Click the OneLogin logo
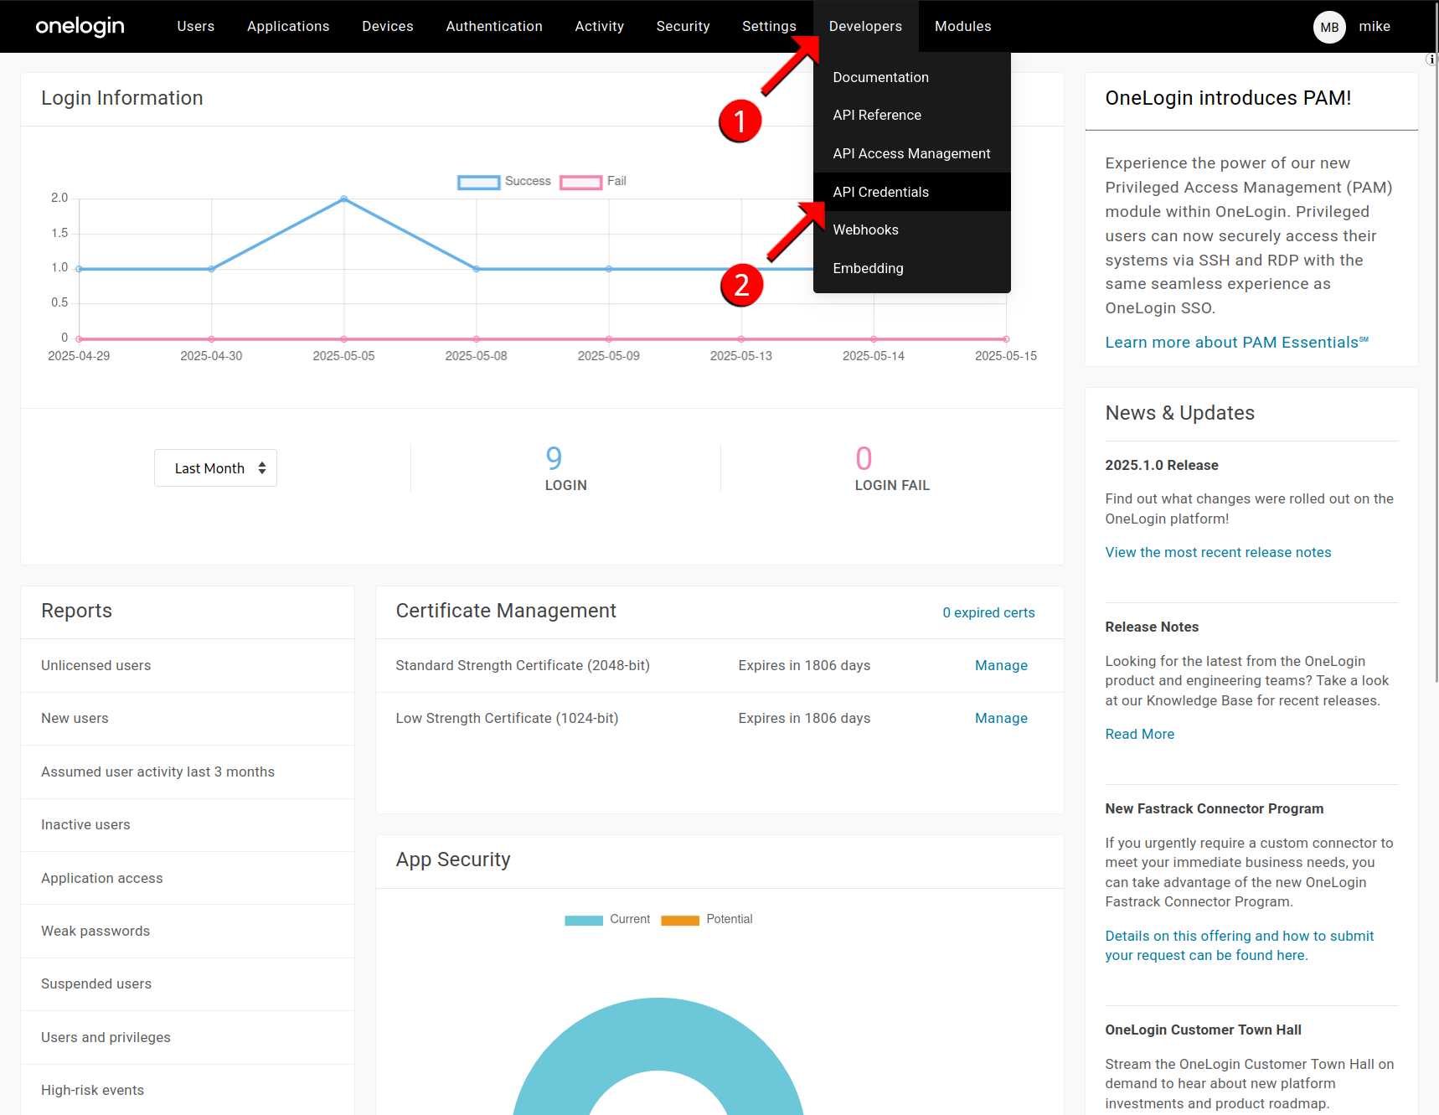 click(x=80, y=26)
